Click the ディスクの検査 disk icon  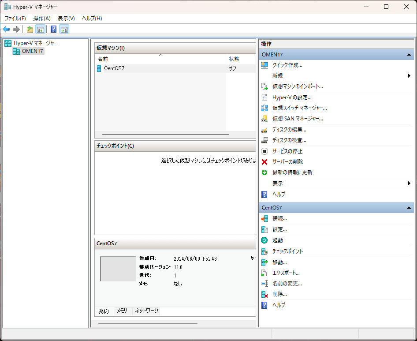[264, 140]
